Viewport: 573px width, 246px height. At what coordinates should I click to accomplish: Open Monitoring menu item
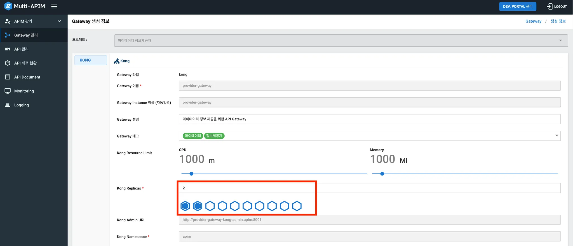pos(34,91)
